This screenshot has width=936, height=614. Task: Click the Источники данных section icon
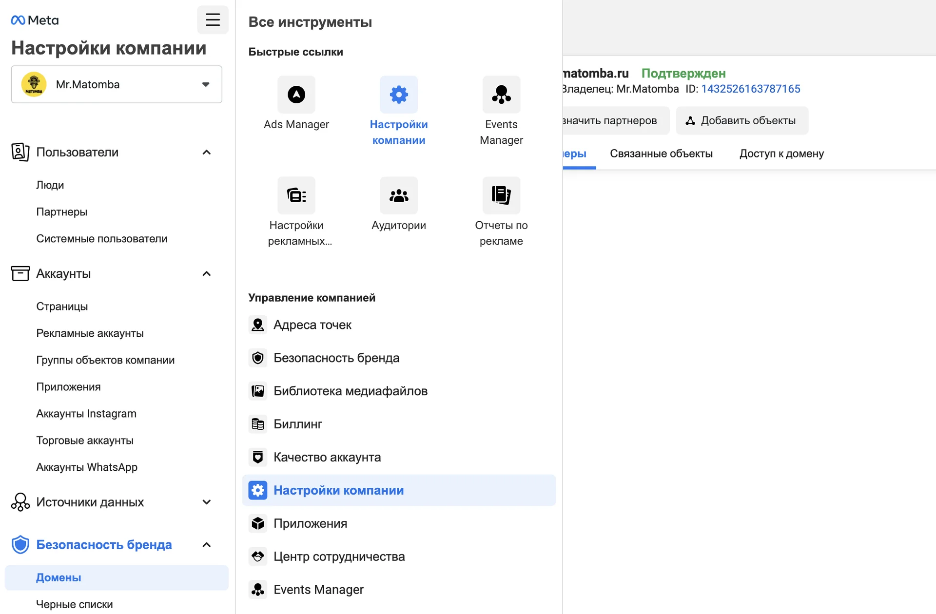[x=20, y=502]
